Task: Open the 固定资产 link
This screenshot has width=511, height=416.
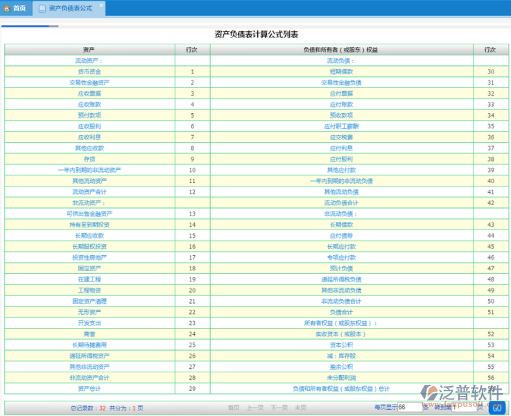Action: click(x=89, y=268)
